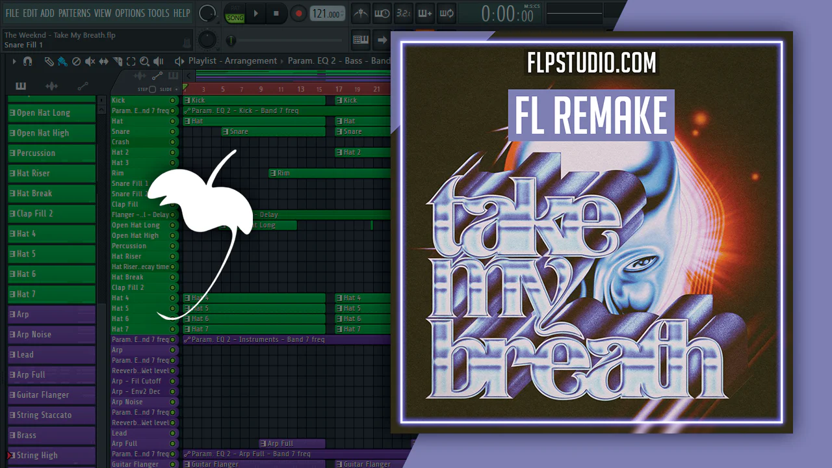This screenshot has height=468, width=832.
Task: Mute the Percussion track
Action: tap(173, 246)
